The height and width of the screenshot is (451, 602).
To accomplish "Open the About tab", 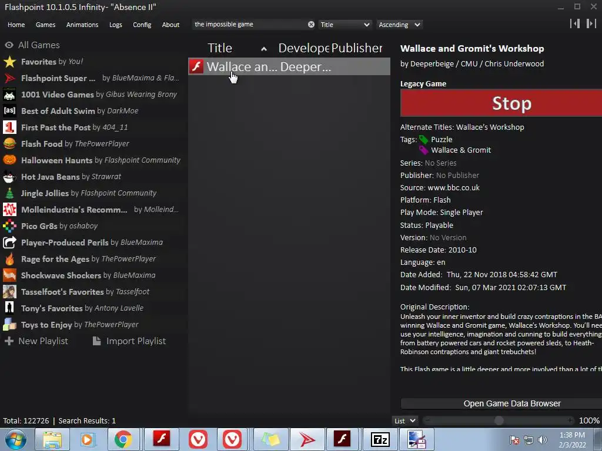I will click(x=170, y=25).
